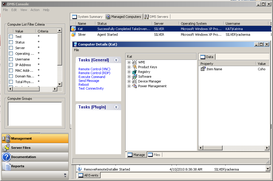Sort computers by the Operating System column
This screenshot has height=181, width=273.
[201, 24]
